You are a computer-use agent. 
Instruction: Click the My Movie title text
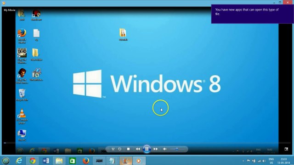pyautogui.click(x=10, y=10)
